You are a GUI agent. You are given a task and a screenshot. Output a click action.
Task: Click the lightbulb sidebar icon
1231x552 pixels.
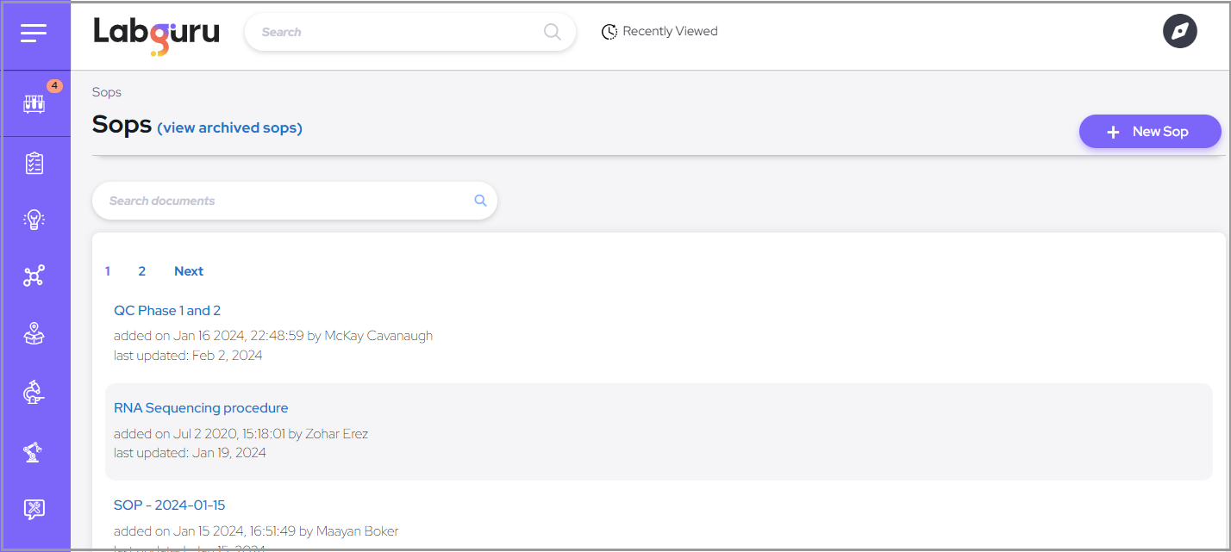pyautogui.click(x=34, y=220)
